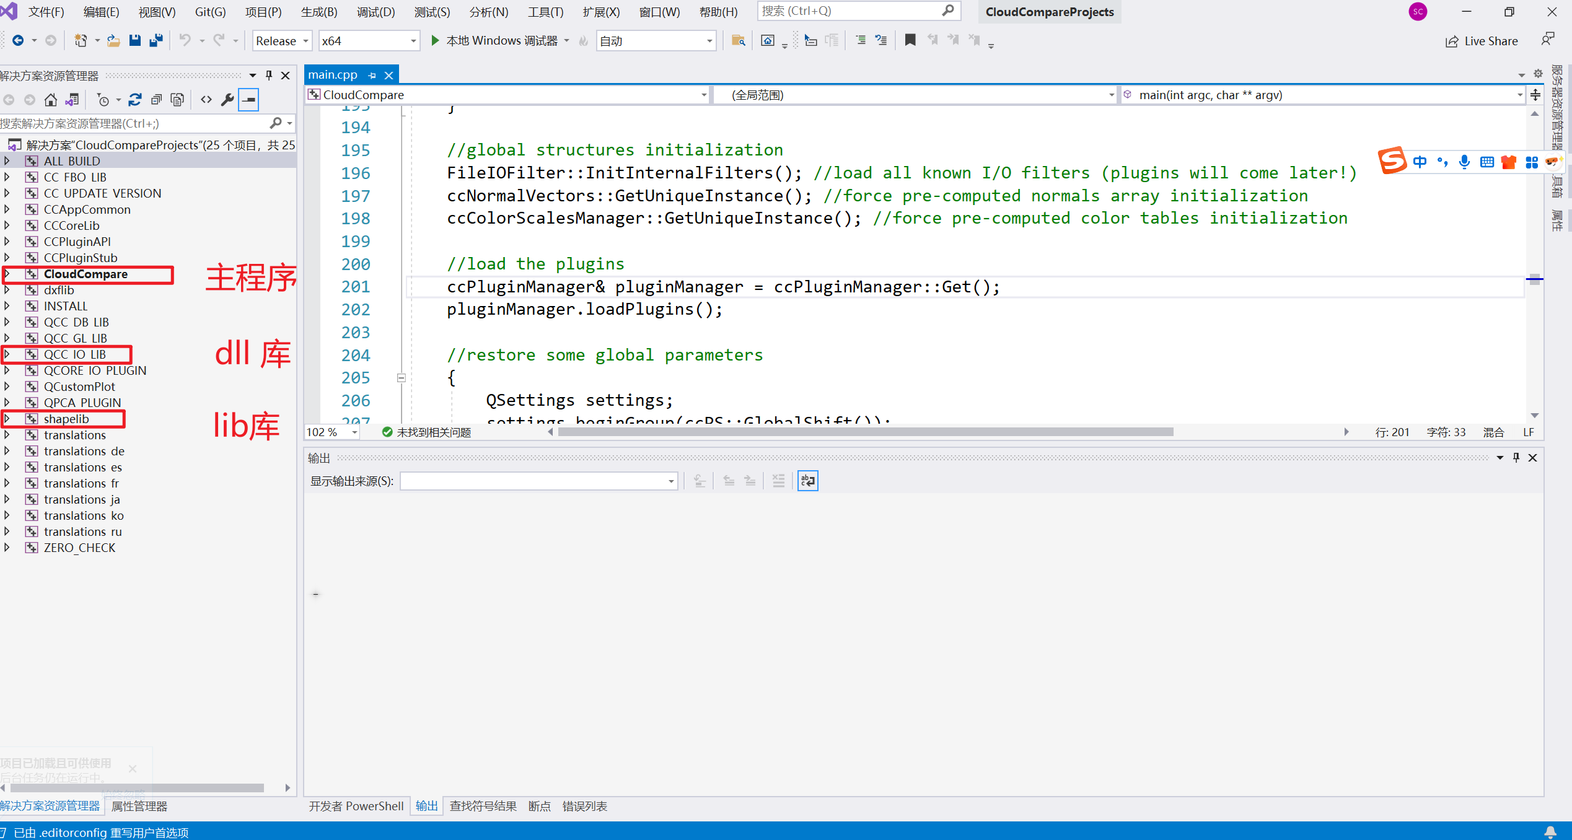Screen dimensions: 1572x840
Task: Collapse the code block at line 205
Action: click(x=401, y=378)
